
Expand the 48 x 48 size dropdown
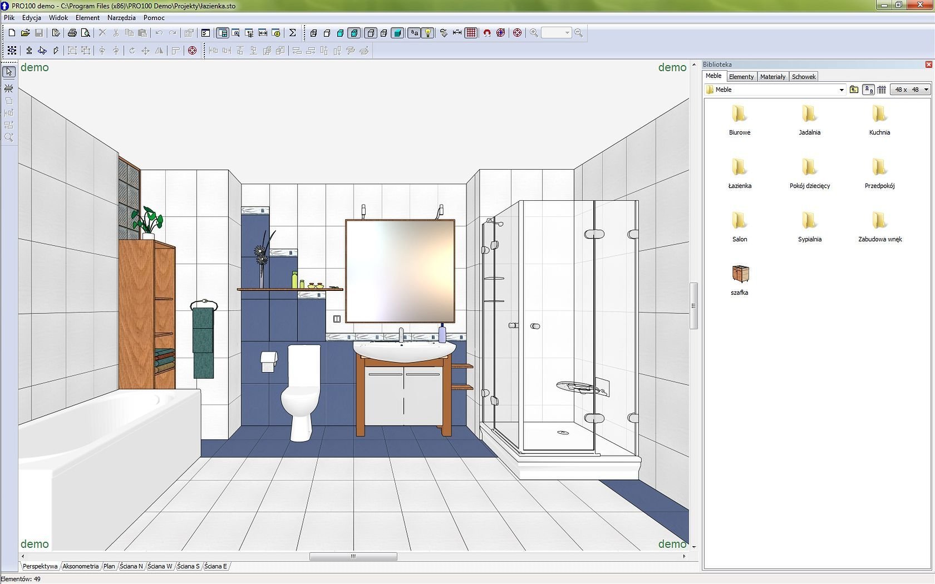click(926, 90)
